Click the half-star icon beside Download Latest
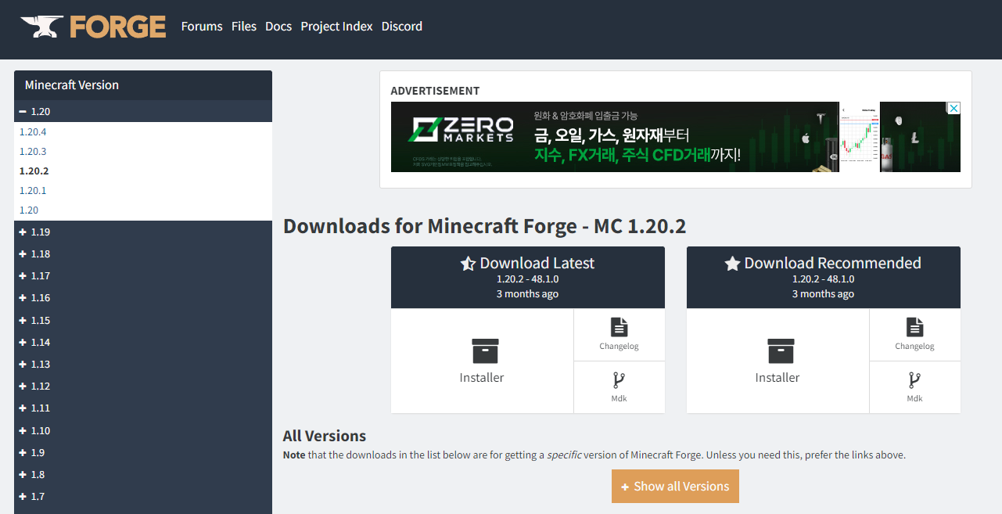Image resolution: width=1002 pixels, height=514 pixels. pos(468,264)
